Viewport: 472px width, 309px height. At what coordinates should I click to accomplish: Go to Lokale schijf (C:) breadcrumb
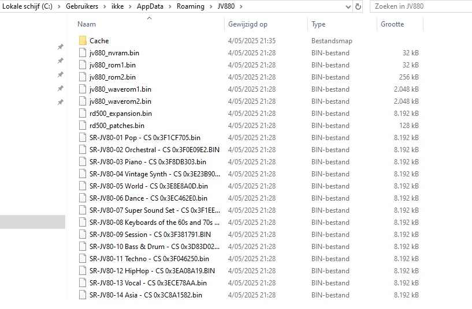coord(27,6)
